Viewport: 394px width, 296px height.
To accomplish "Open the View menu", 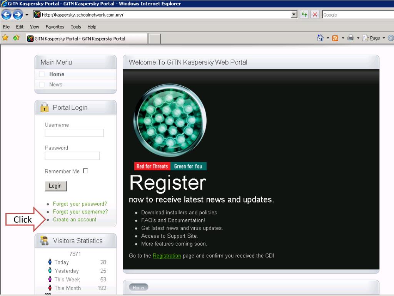I will point(34,27).
